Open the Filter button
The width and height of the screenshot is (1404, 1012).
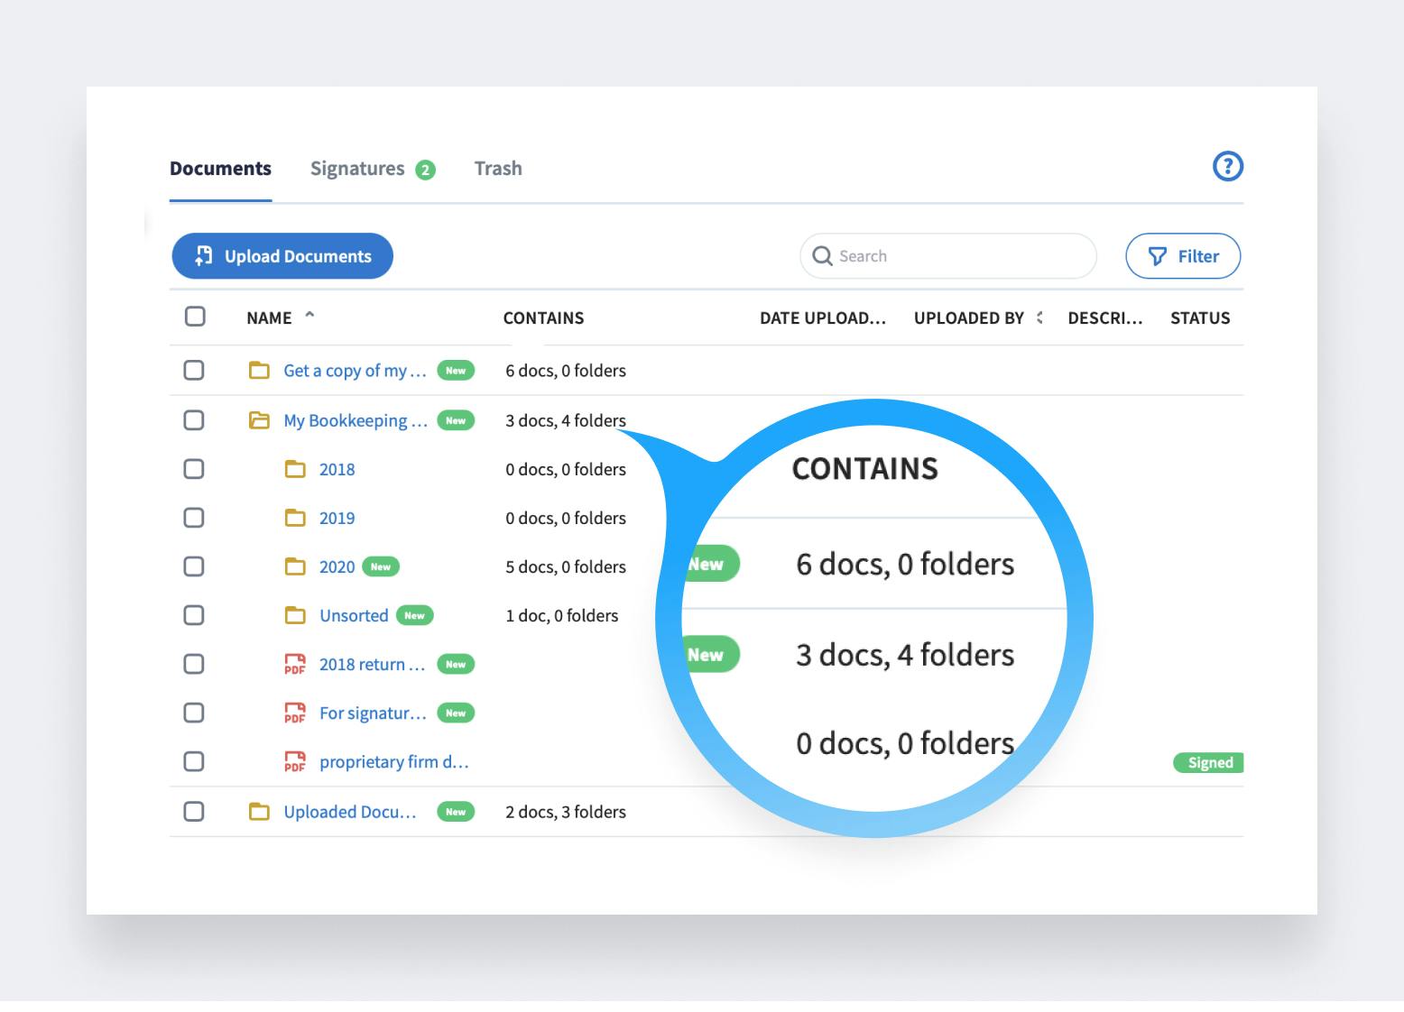tap(1182, 256)
